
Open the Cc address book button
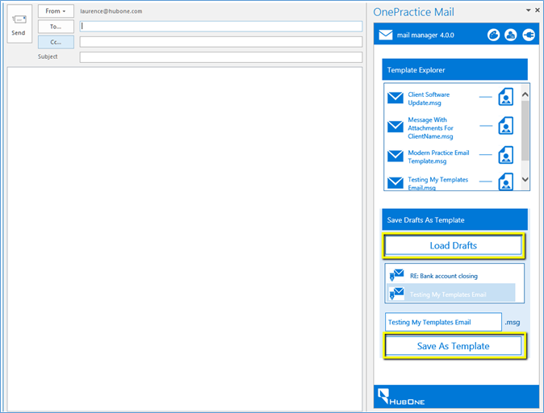click(56, 42)
